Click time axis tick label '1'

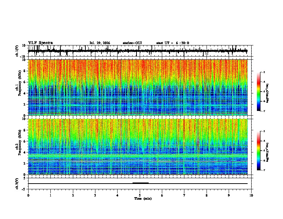50,195
